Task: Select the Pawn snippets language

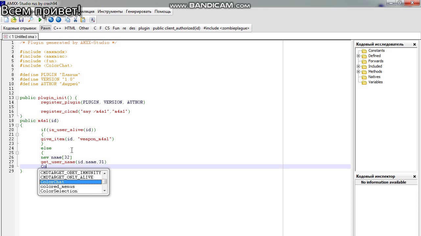Action: [46, 28]
